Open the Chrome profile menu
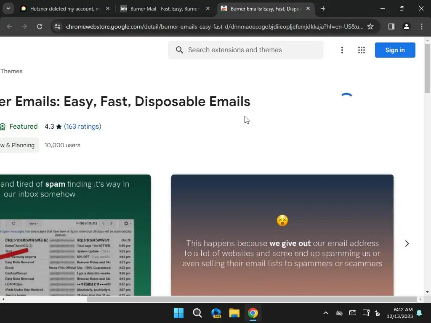431x323 pixels. pyautogui.click(x=407, y=26)
